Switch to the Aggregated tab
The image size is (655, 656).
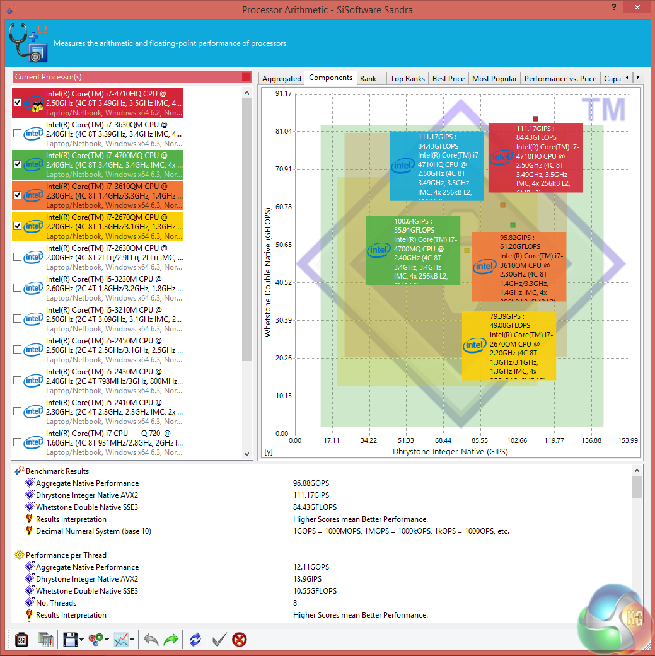coord(281,79)
